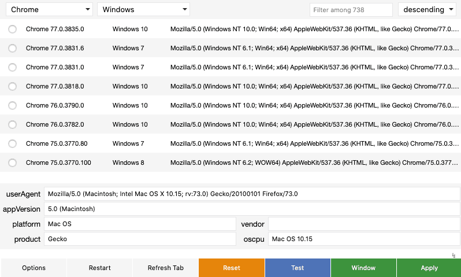Open the Windows OS dropdown
This screenshot has height=277, width=461.
(143, 9)
